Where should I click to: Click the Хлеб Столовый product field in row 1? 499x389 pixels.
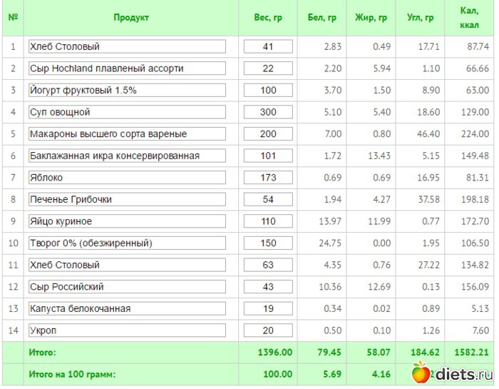pyautogui.click(x=127, y=46)
